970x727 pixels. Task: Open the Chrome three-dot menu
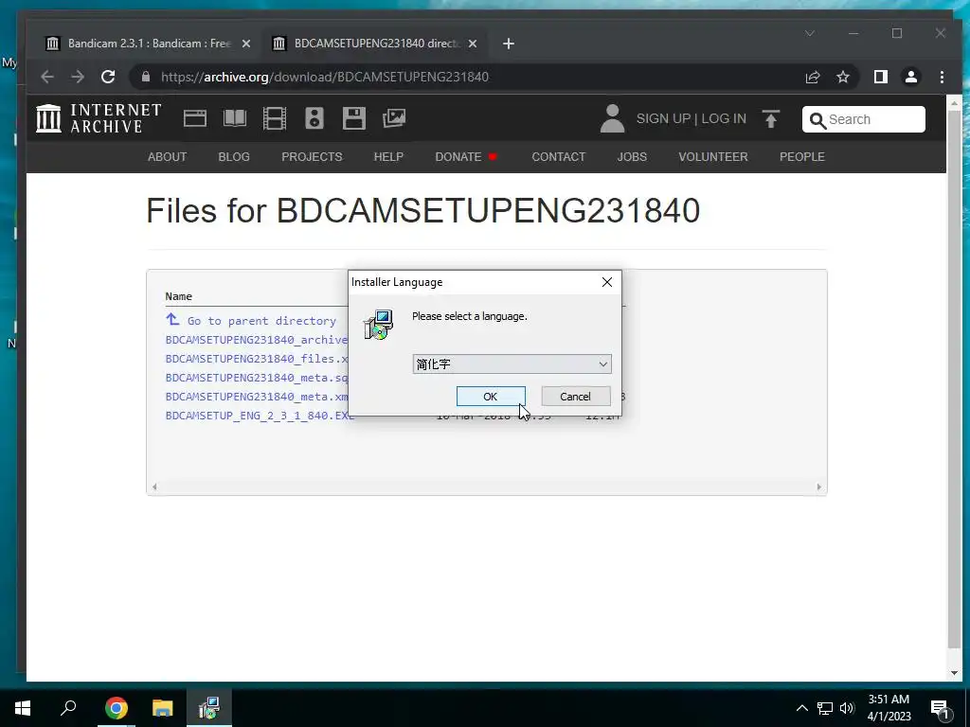[942, 77]
